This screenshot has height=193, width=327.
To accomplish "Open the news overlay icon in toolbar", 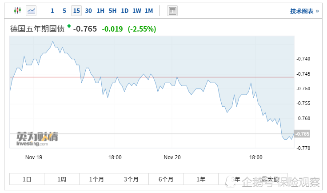I will point(172,11).
